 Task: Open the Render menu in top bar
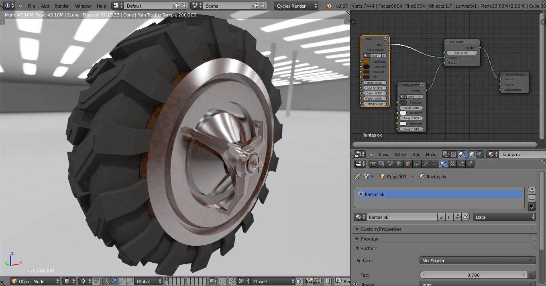click(61, 6)
